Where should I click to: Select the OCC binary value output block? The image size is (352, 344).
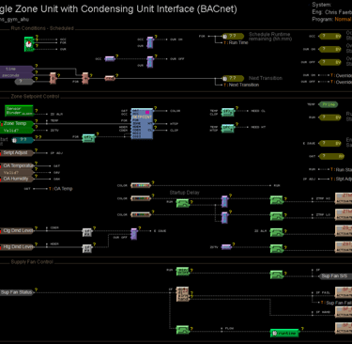pos(329,37)
